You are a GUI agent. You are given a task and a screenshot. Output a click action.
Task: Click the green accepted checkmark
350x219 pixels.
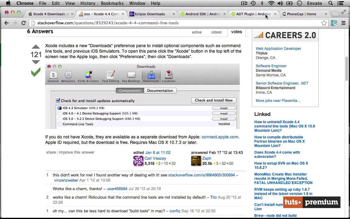pyautogui.click(x=36, y=72)
